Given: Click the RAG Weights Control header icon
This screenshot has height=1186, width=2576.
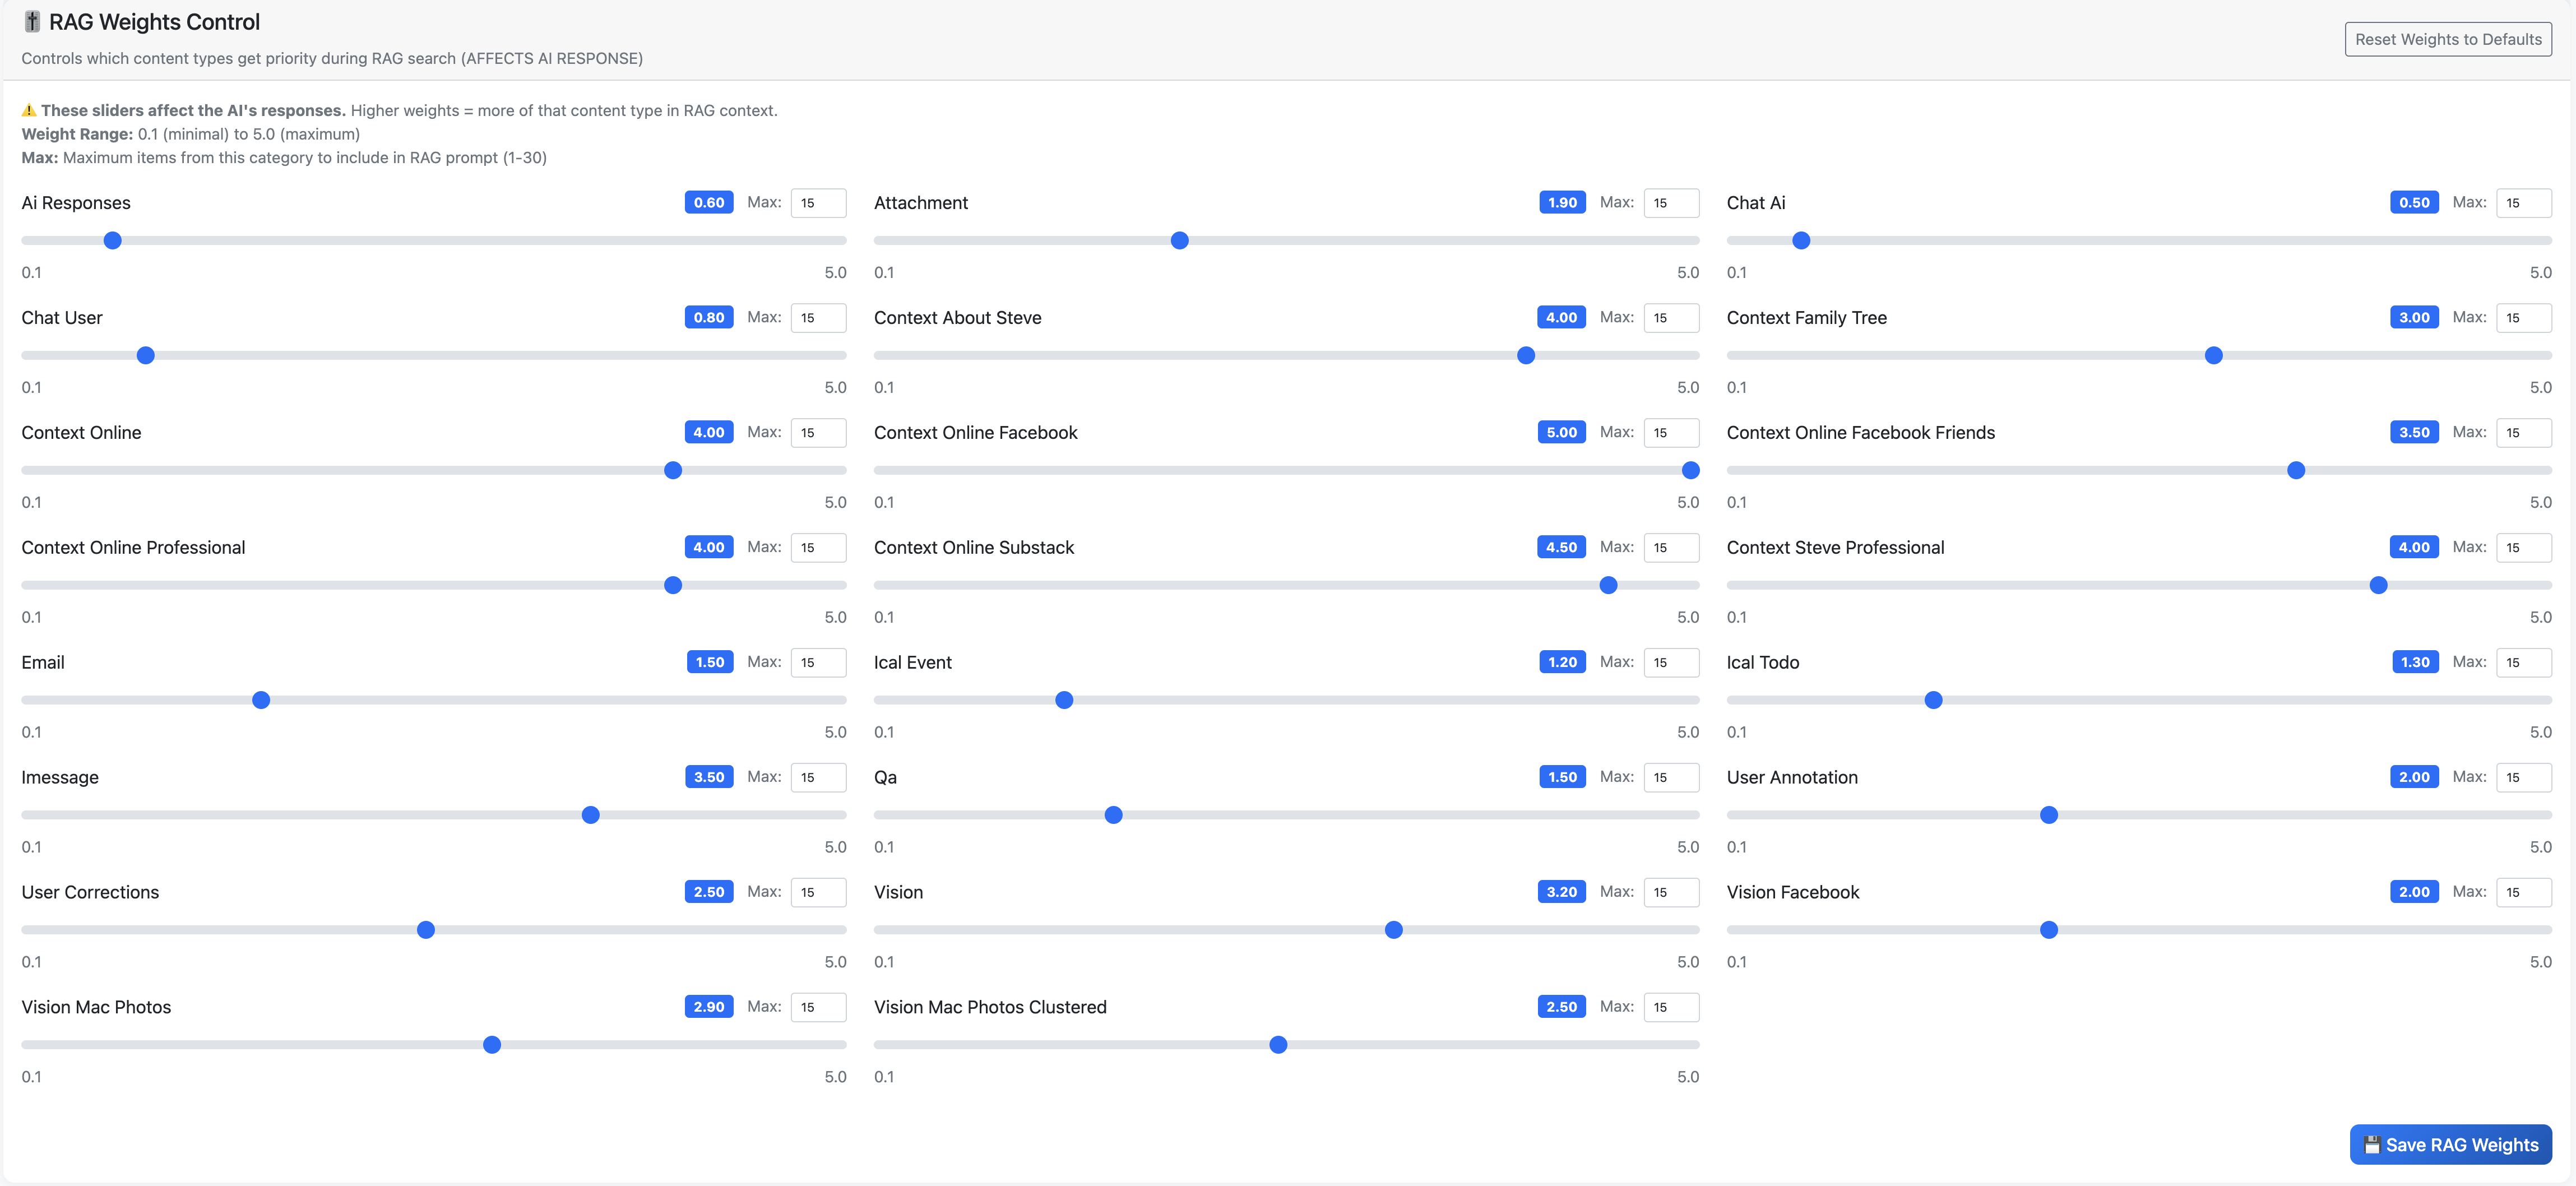Looking at the screenshot, I should (32, 22).
